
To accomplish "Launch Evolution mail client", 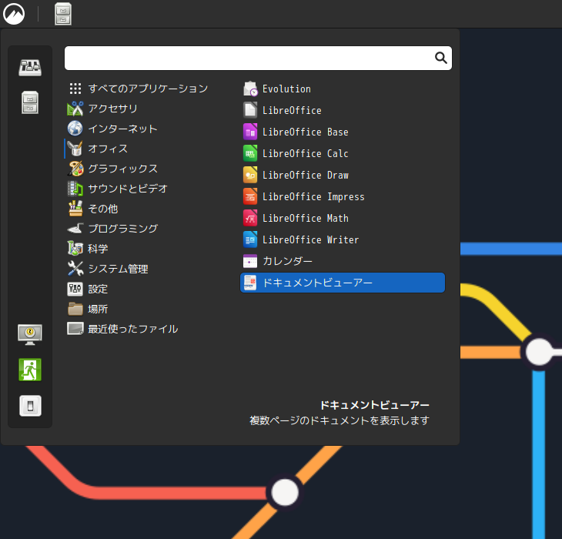I will [x=343, y=89].
